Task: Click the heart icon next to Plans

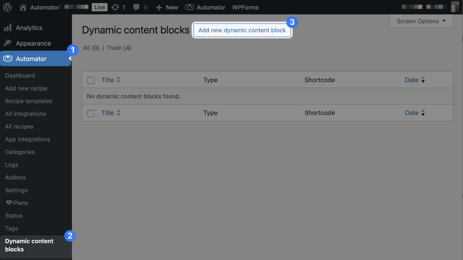Action: (9, 203)
